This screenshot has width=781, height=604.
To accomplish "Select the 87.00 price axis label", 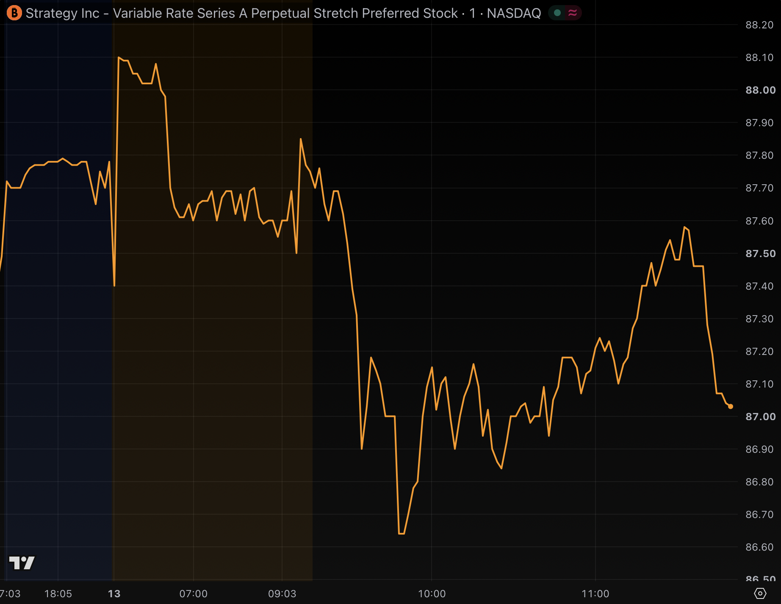I will pos(760,416).
